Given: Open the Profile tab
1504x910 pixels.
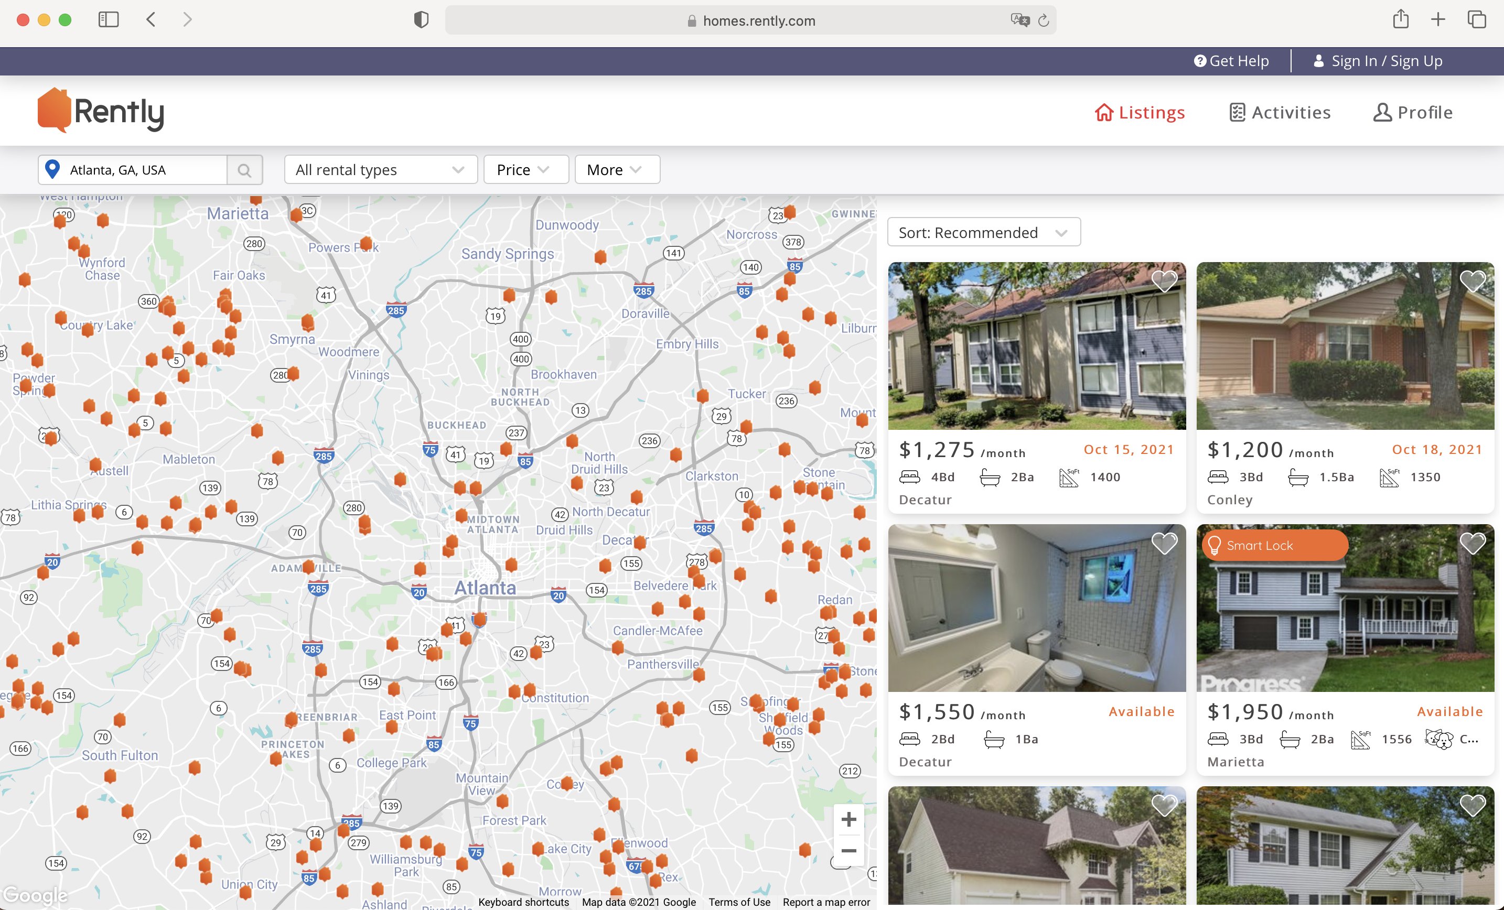Looking at the screenshot, I should tap(1413, 112).
